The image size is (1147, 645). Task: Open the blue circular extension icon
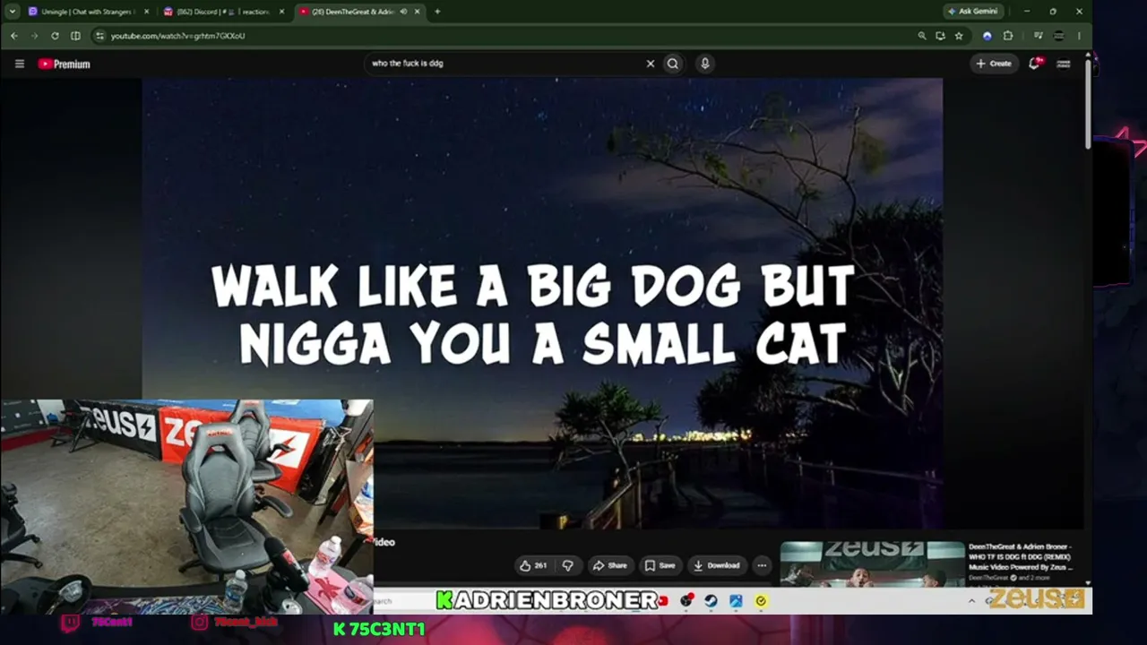click(987, 36)
